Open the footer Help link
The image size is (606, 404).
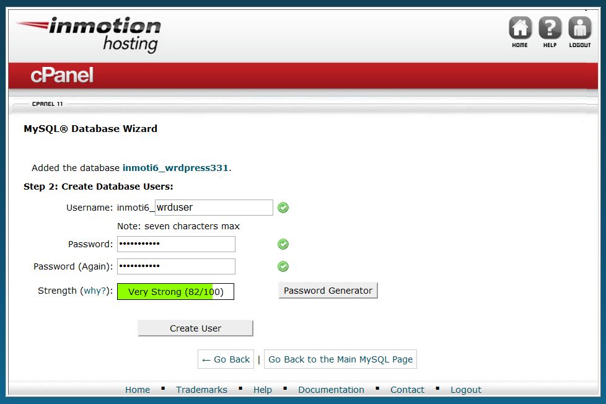263,390
